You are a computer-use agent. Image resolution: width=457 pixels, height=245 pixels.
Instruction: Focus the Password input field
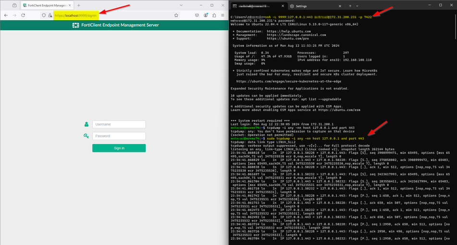pyautogui.click(x=119, y=136)
